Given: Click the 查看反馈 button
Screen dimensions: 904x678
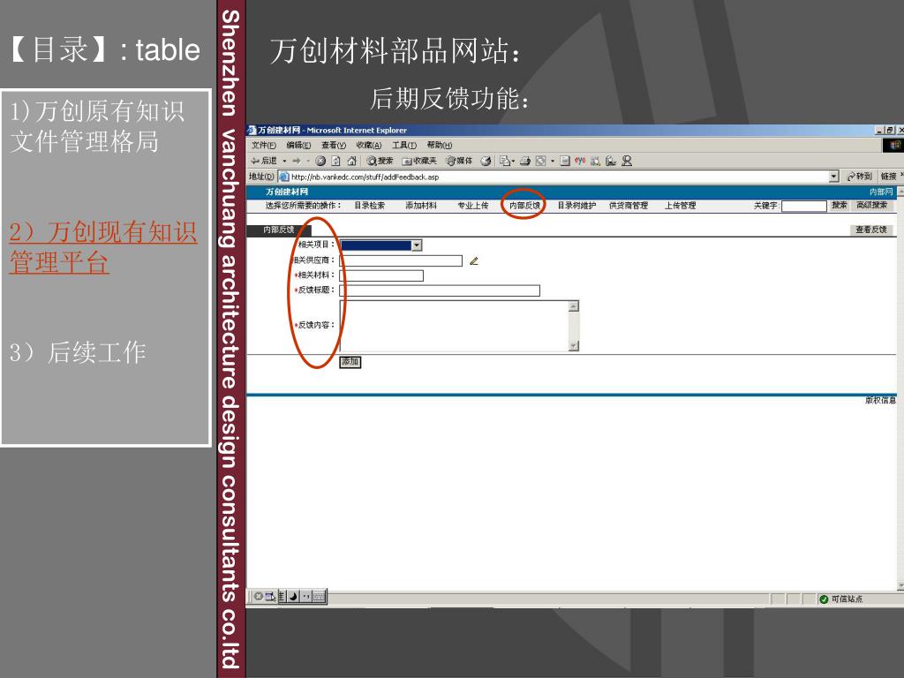Looking at the screenshot, I should click(871, 230).
